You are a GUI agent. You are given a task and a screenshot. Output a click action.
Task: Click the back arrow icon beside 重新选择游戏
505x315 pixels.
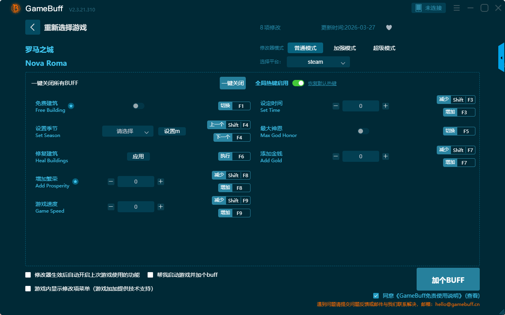coord(33,27)
